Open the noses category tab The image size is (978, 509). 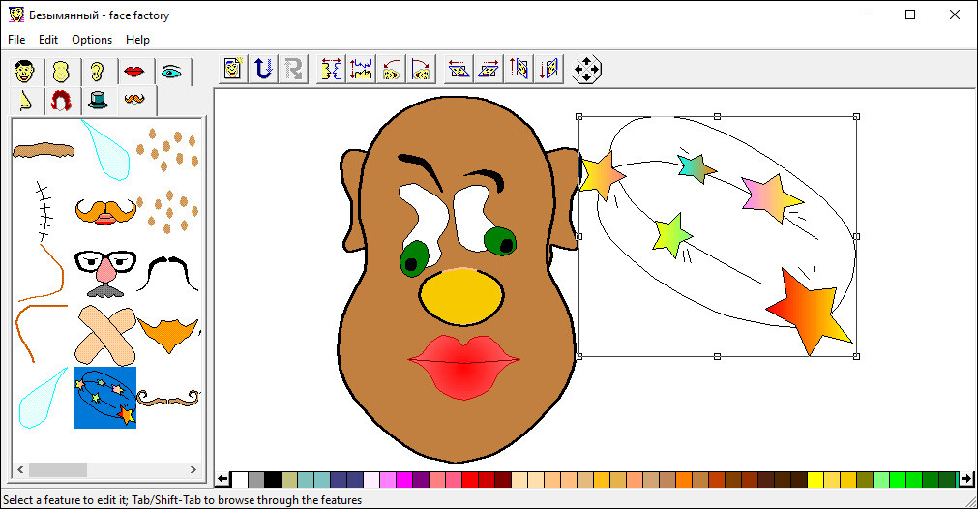[25, 101]
